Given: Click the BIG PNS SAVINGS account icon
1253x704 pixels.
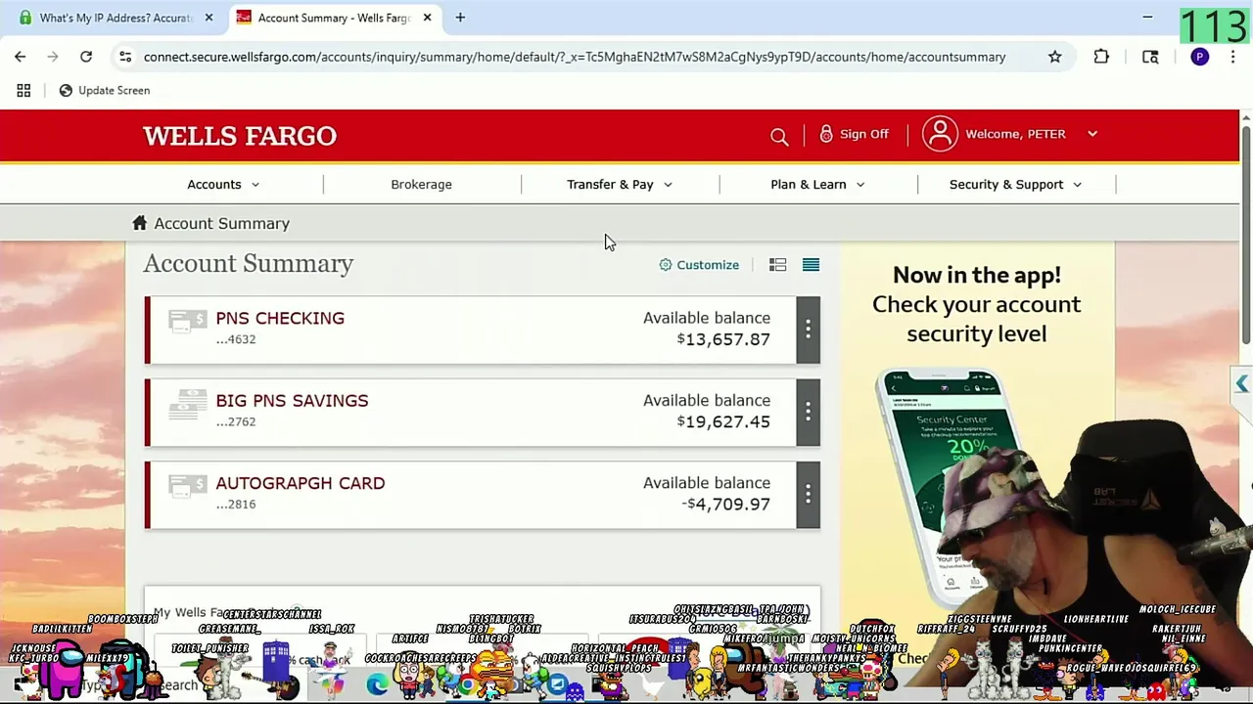Looking at the screenshot, I should 187,404.
